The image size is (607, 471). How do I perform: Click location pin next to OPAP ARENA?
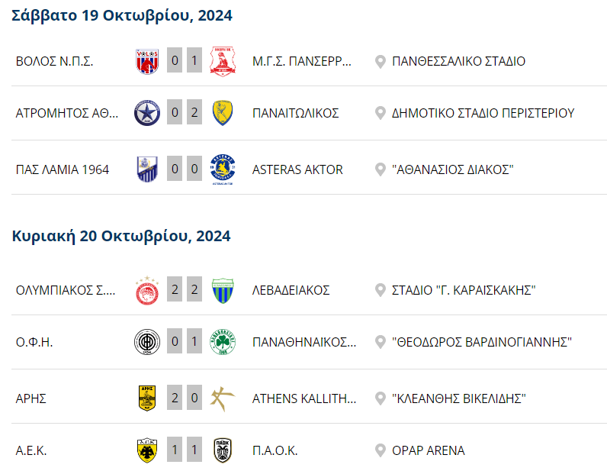pyautogui.click(x=381, y=451)
